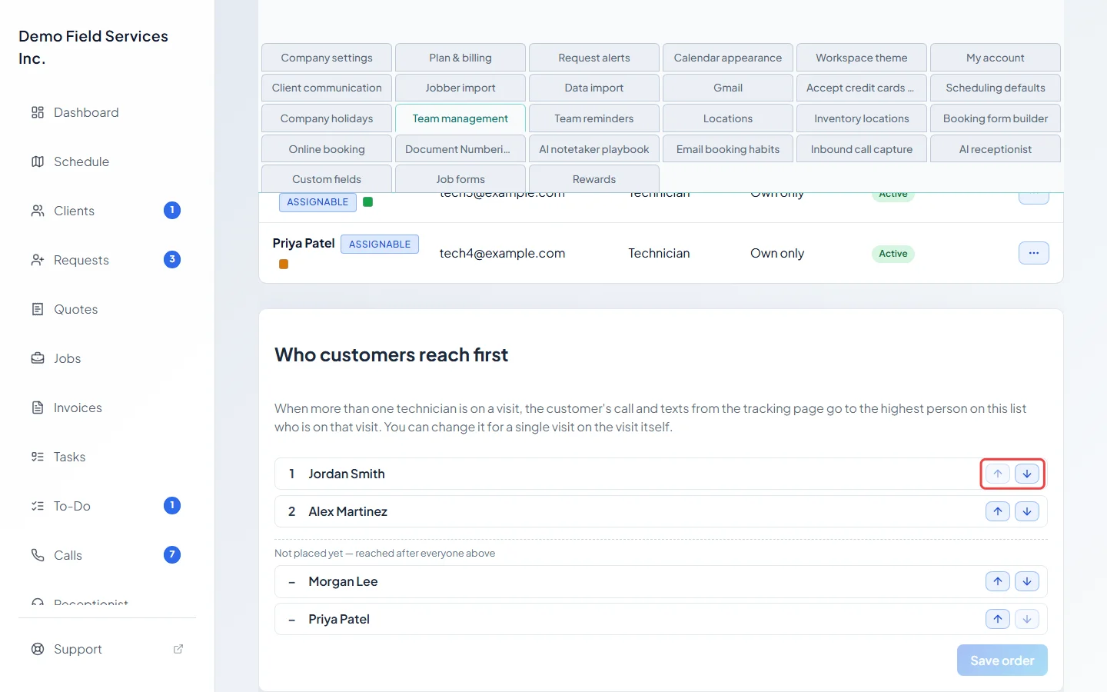
Task: Move Alex Martinez down in the list
Action: (1027, 511)
